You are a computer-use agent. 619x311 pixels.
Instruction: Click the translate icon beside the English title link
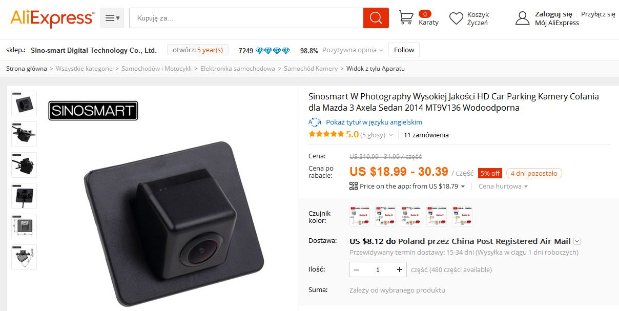coord(314,122)
